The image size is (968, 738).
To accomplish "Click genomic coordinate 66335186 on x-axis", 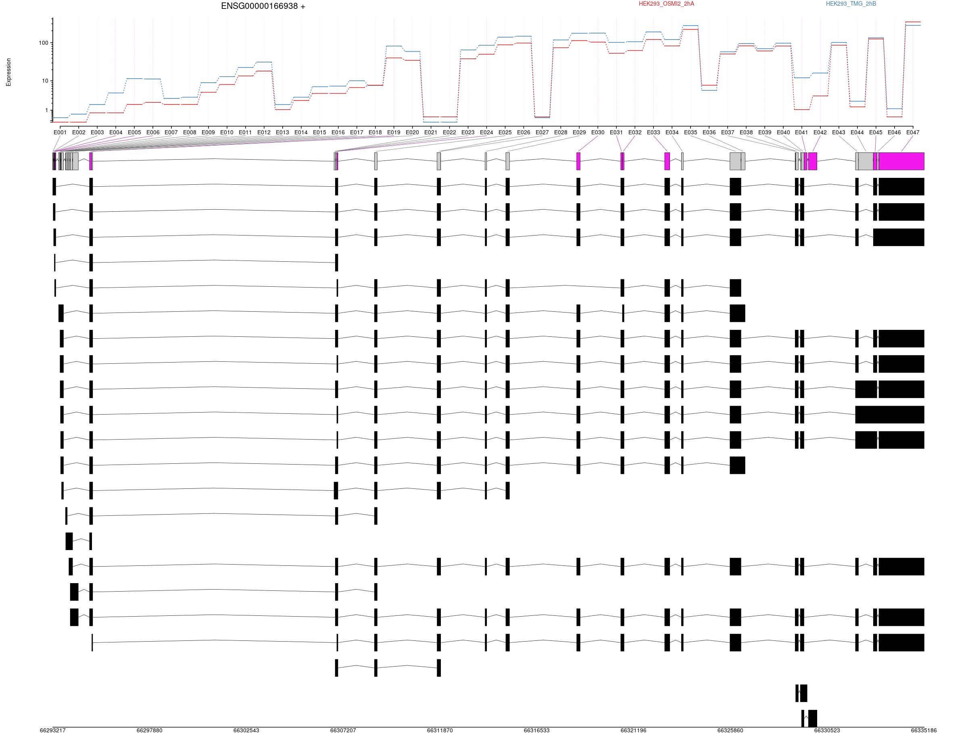I will pos(924,730).
